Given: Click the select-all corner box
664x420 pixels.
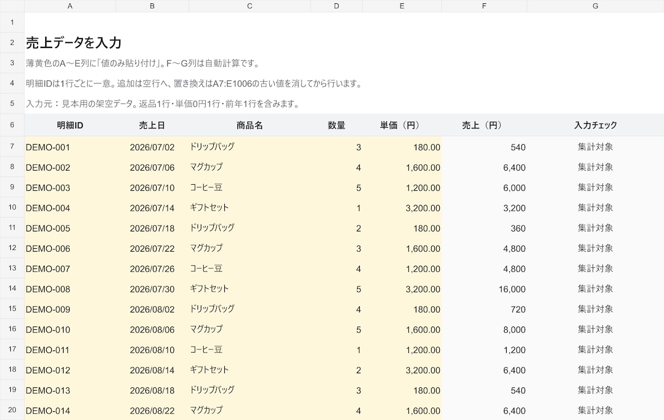Looking at the screenshot, I should 12,6.
